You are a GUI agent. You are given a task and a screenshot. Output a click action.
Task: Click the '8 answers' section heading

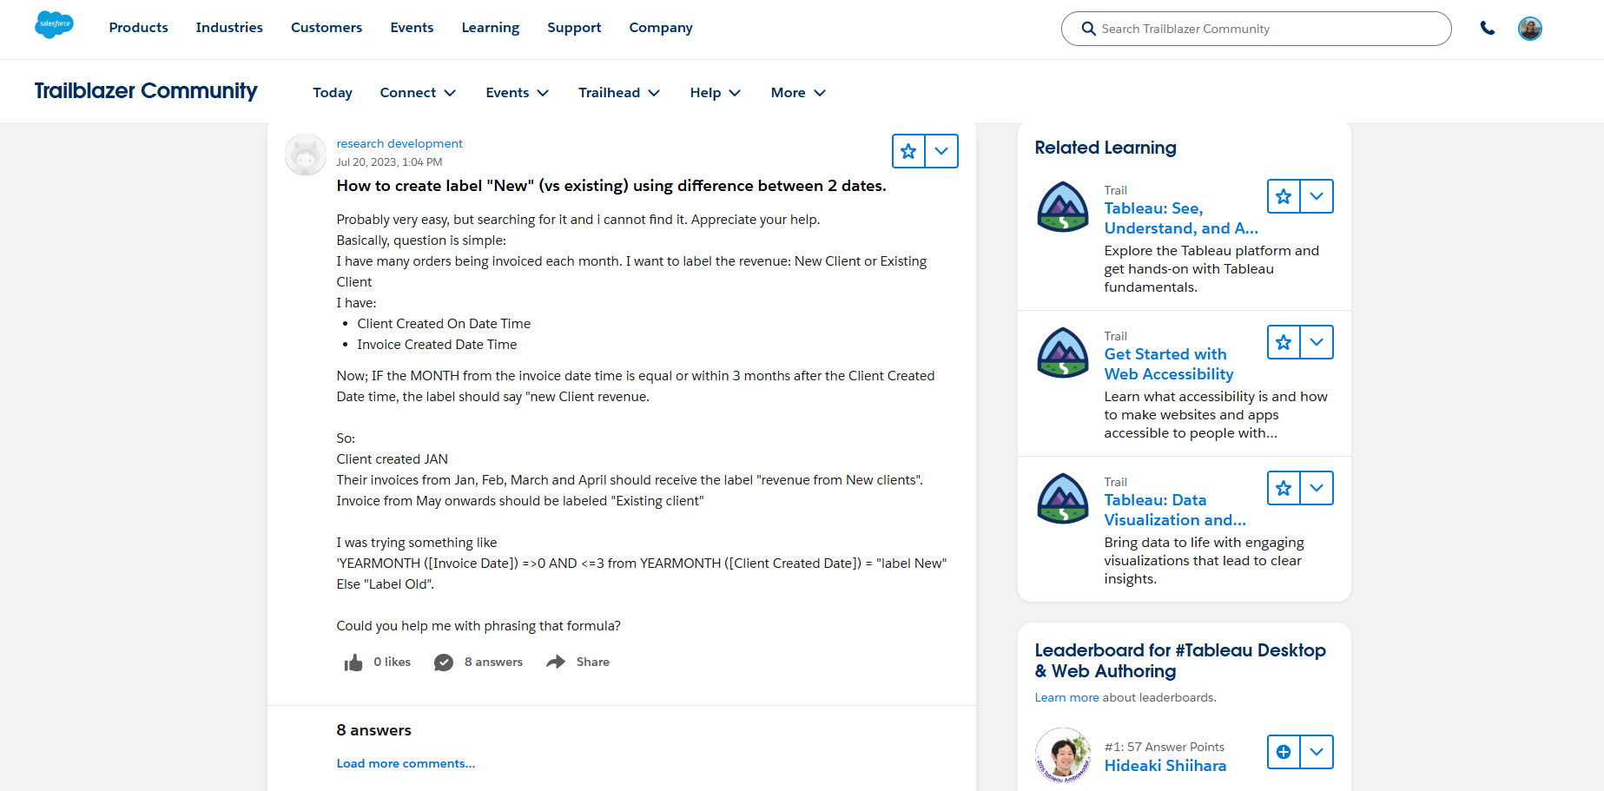[373, 730]
